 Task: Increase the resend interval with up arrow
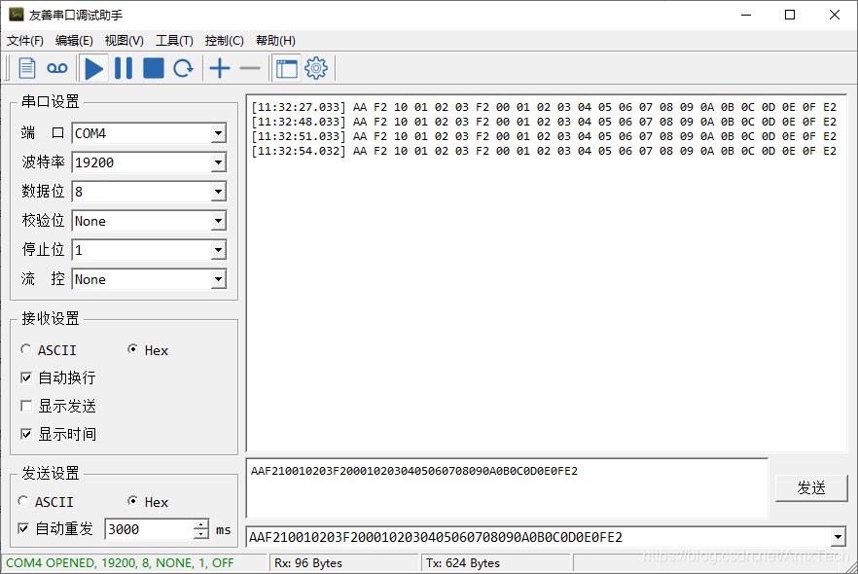[x=201, y=524]
